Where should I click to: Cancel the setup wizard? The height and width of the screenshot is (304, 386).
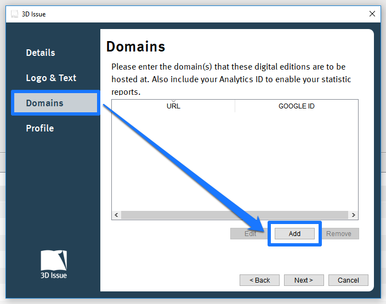[348, 280]
